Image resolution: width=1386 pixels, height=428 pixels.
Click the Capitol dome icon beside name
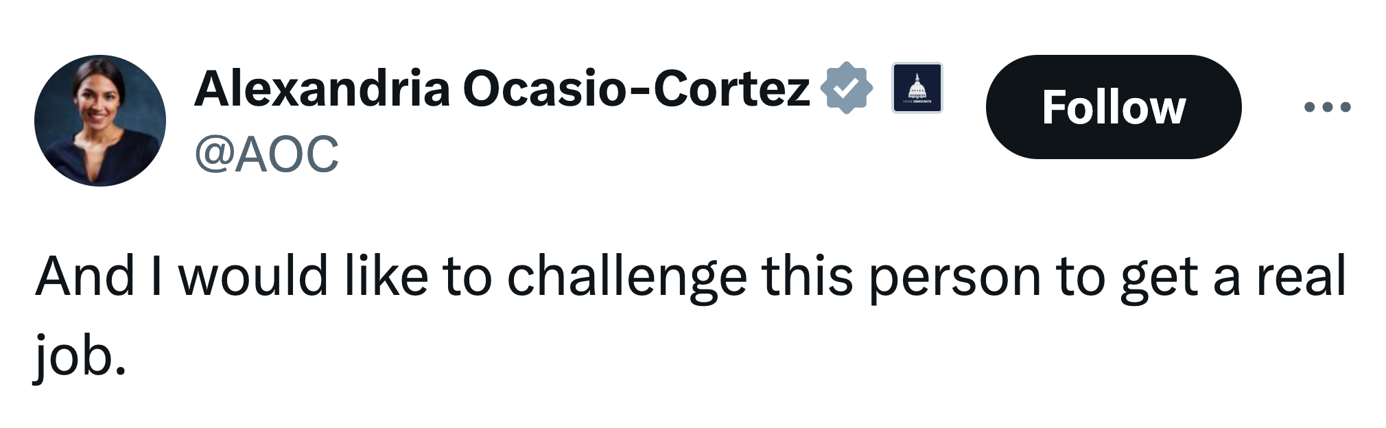[x=917, y=88]
